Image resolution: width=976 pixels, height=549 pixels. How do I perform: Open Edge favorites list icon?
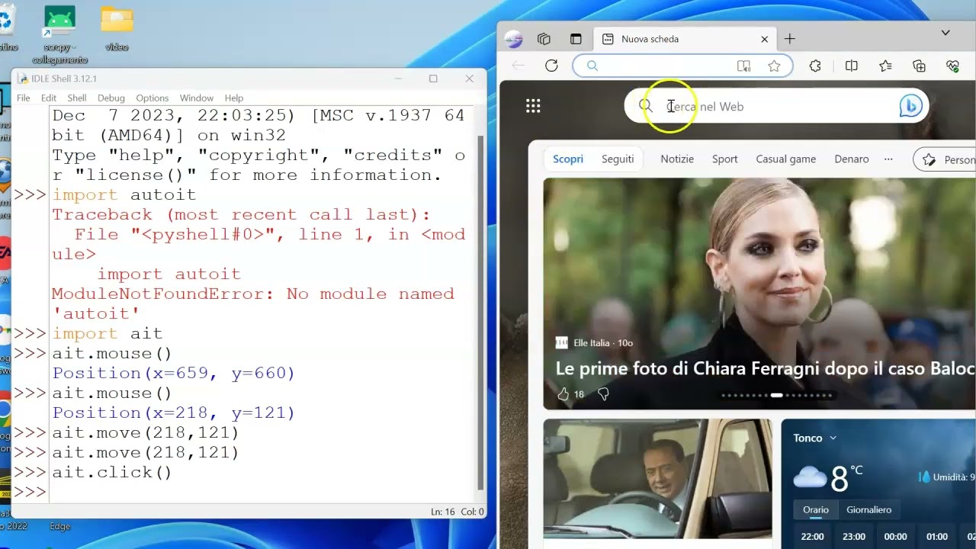coord(885,66)
